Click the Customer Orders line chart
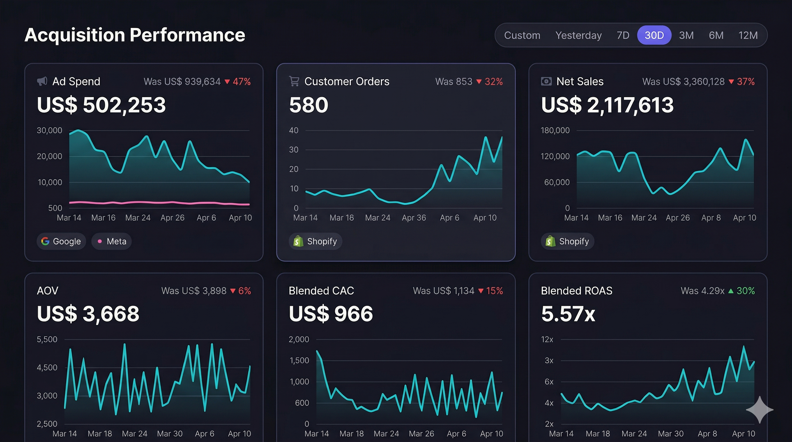This screenshot has width=792, height=442. pyautogui.click(x=404, y=172)
